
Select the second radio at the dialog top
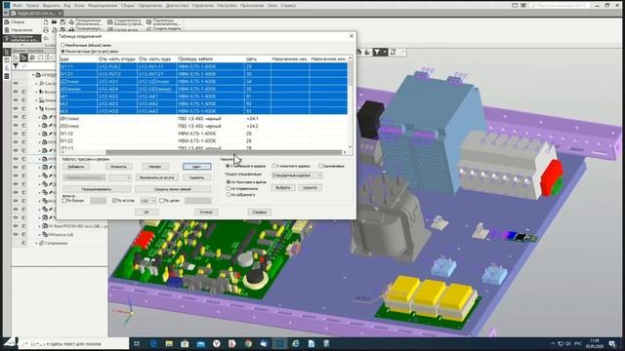point(62,52)
